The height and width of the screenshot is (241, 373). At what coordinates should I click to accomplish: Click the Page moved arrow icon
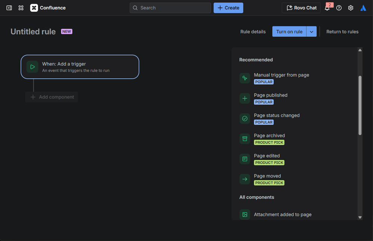245,179
